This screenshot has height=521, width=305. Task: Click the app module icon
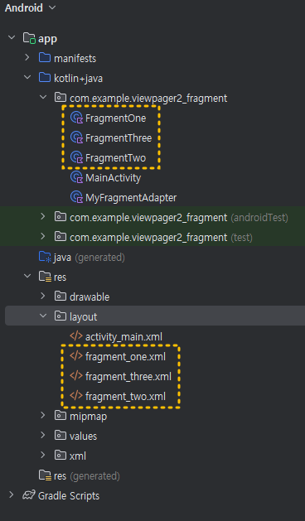29,38
